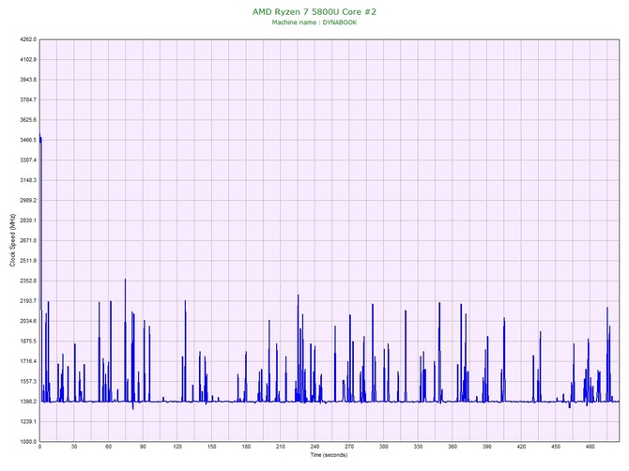Image resolution: width=629 pixels, height=471 pixels.
Task: Click the 300 seconds x-axis tick label
Action: (384, 447)
